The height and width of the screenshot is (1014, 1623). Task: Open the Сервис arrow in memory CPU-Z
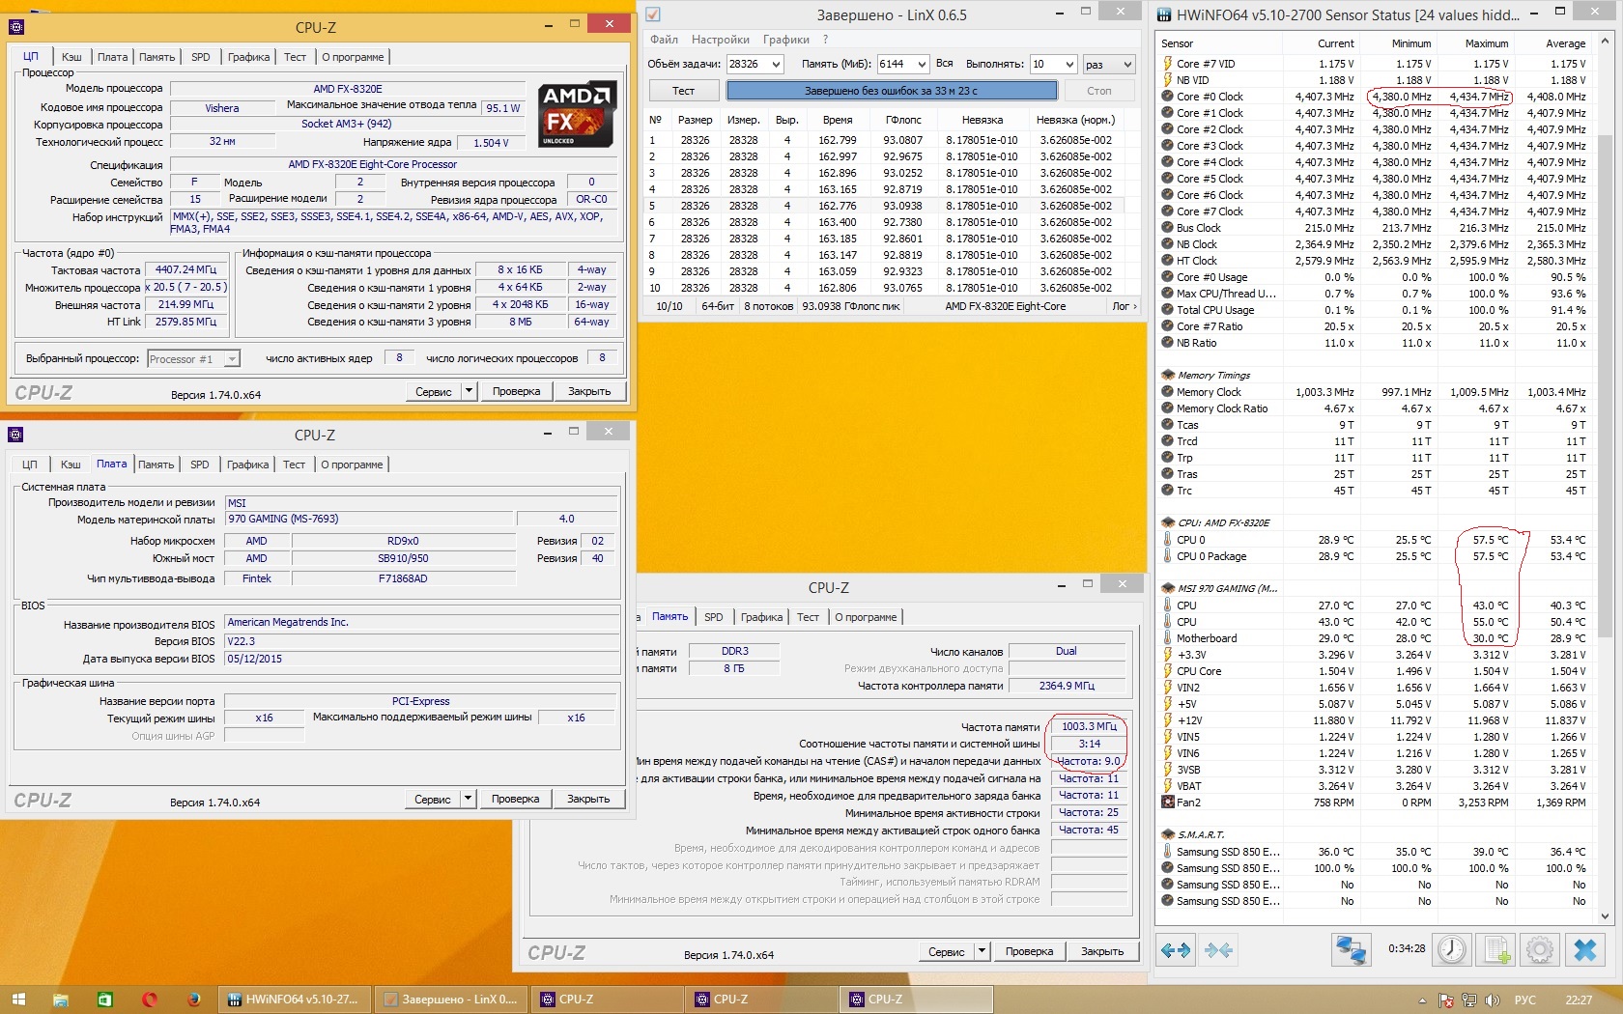click(982, 951)
